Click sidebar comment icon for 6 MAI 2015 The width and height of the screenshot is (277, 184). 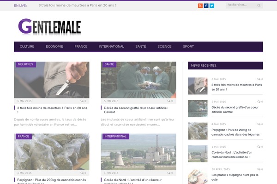259,79
